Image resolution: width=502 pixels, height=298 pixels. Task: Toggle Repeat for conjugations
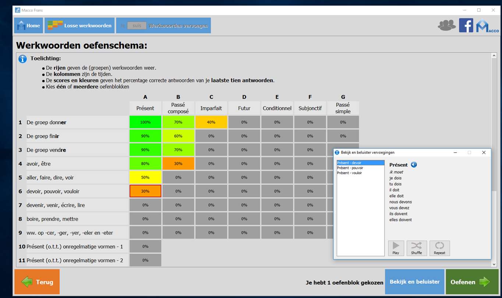click(439, 248)
